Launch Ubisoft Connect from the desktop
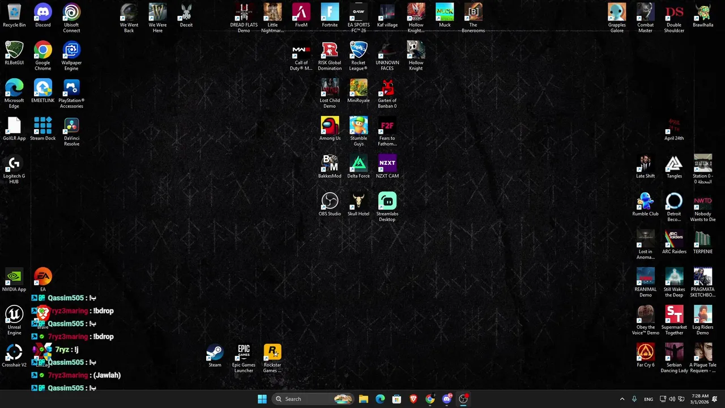This screenshot has width=725, height=408. [x=71, y=18]
